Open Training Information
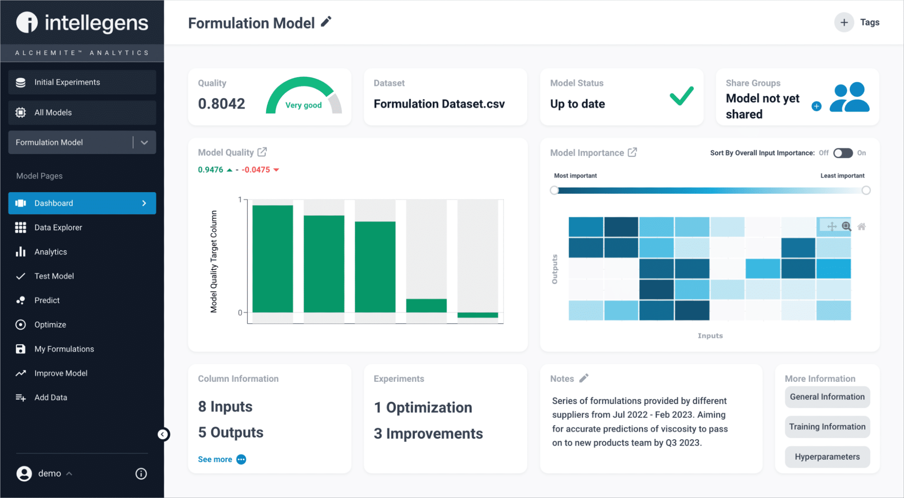This screenshot has width=904, height=498. [x=827, y=427]
